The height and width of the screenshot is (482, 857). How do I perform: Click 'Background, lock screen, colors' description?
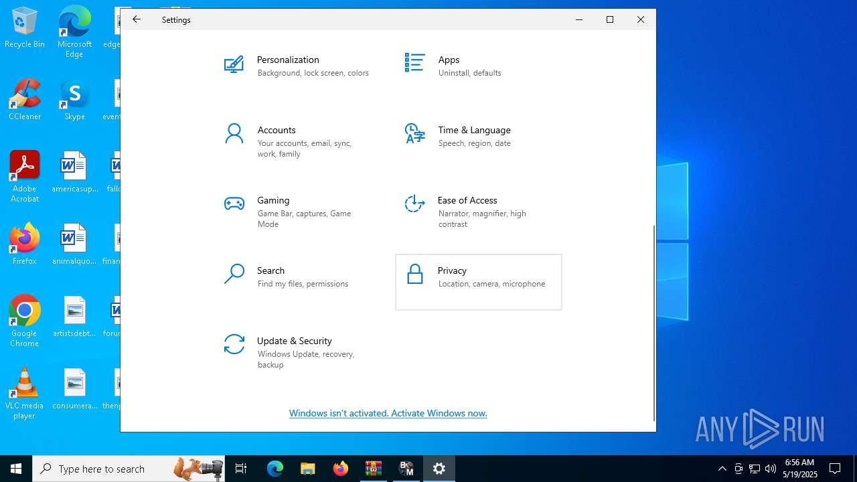point(313,73)
